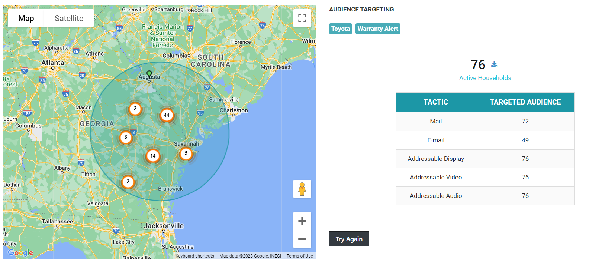The image size is (599, 265).
Task: Click the Google logo on map
Action: point(20,253)
